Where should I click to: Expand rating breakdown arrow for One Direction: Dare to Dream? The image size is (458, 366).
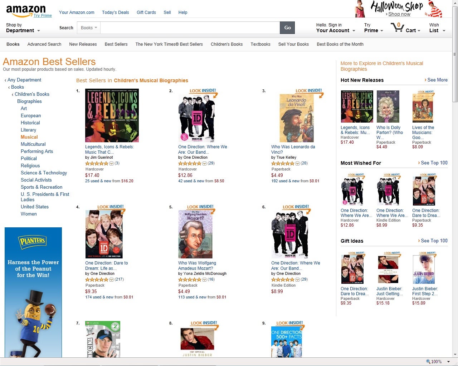click(111, 280)
